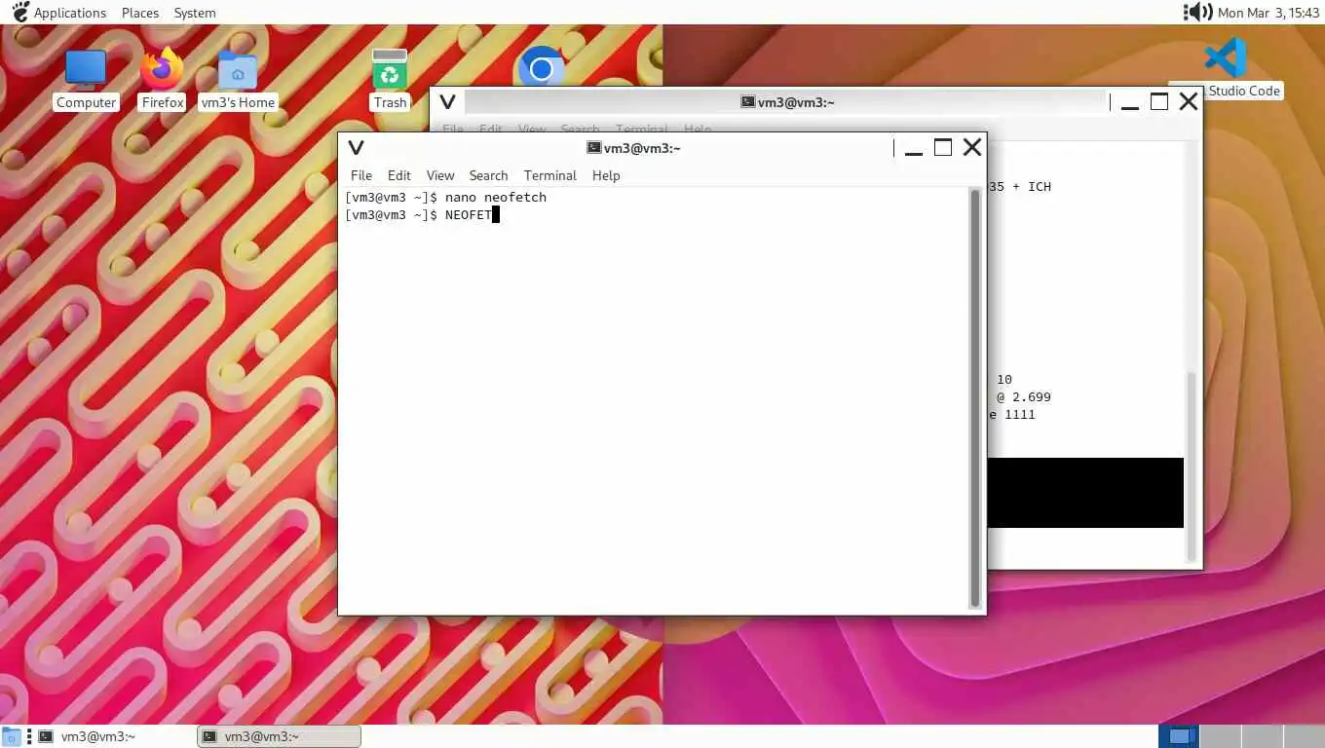Click the clock showing Mon Mar 3, 15:43

(1269, 13)
